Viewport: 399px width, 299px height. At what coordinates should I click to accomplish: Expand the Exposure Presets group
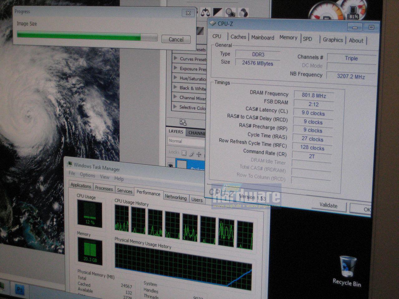pyautogui.click(x=175, y=68)
